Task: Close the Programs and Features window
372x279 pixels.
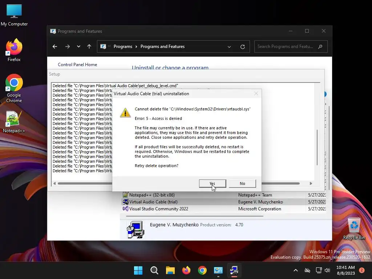Action: [324, 31]
